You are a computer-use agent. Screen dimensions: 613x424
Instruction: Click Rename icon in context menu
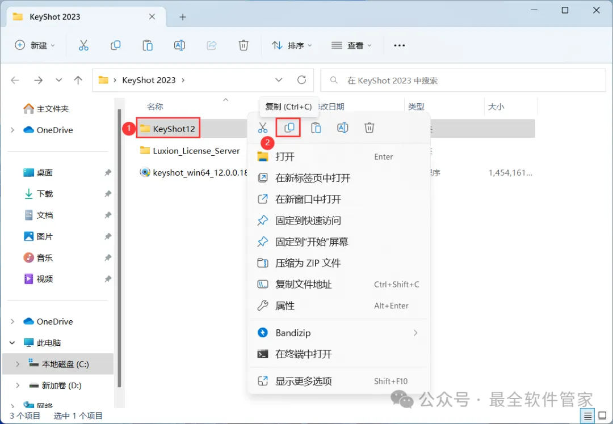click(x=342, y=128)
